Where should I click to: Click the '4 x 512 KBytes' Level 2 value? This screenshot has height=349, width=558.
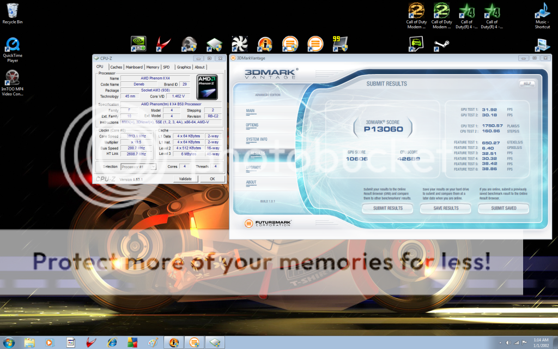189,148
